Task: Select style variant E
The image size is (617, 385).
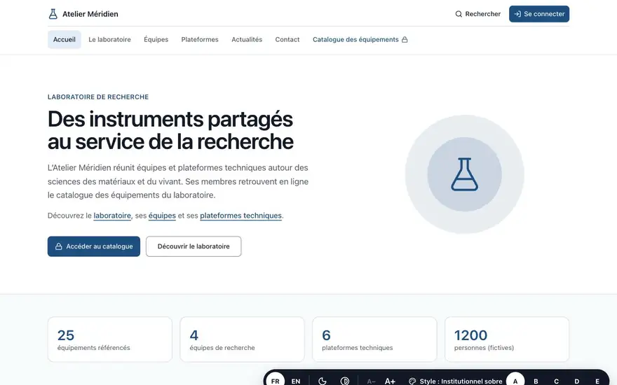Action: click(x=597, y=381)
